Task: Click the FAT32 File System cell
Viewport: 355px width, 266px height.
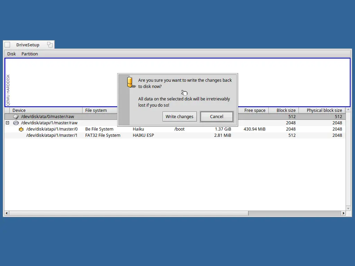Action: click(103, 135)
